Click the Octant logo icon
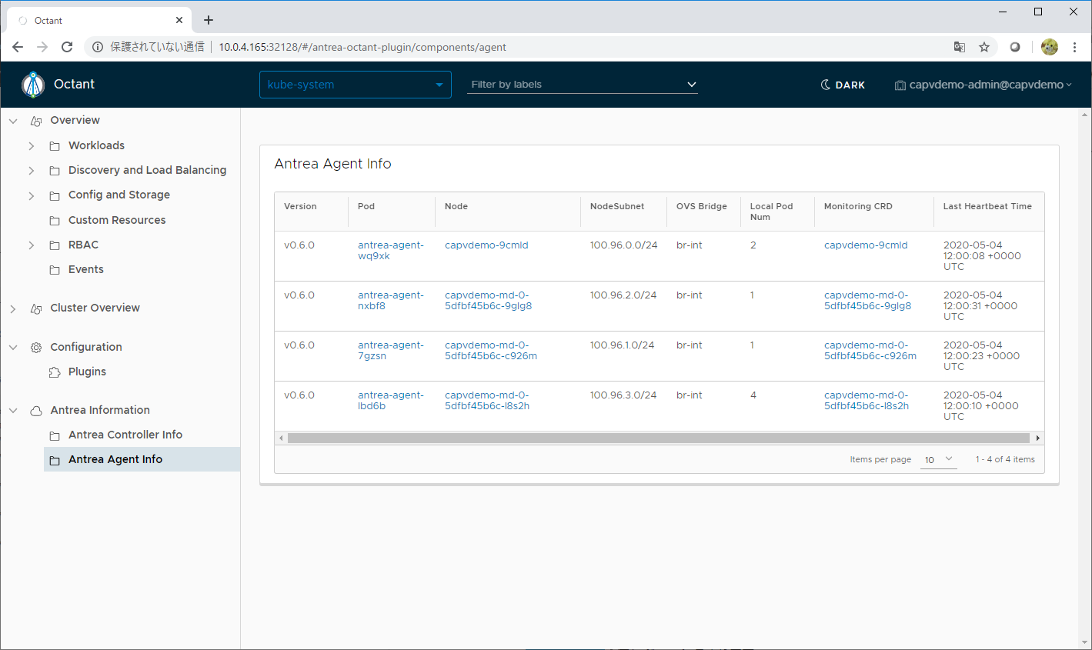The height and width of the screenshot is (650, 1092). (33, 85)
